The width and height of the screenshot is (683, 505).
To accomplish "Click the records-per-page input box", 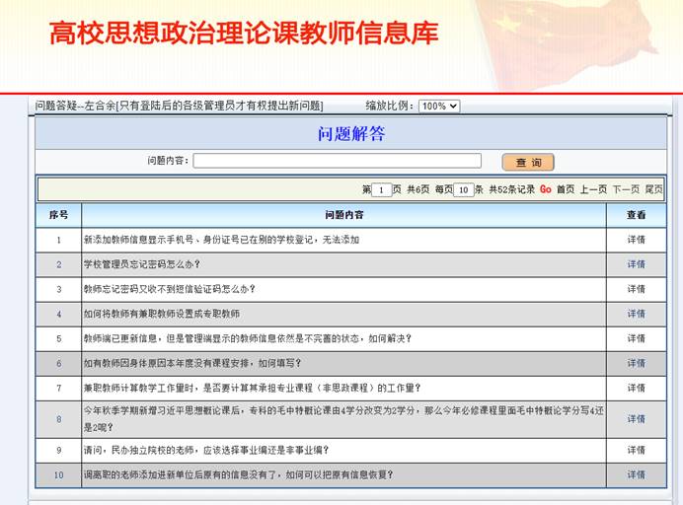I will click(x=463, y=189).
